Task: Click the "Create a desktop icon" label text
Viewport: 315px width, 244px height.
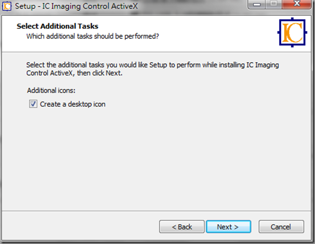Action: point(72,104)
